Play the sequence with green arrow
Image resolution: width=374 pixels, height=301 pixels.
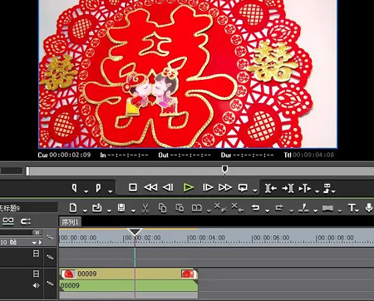[x=189, y=188]
